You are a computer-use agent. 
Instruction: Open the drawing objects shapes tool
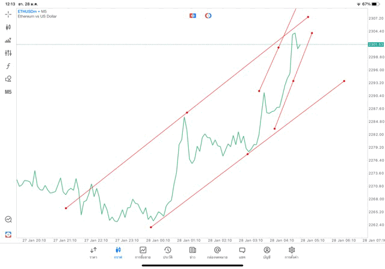click(8, 79)
